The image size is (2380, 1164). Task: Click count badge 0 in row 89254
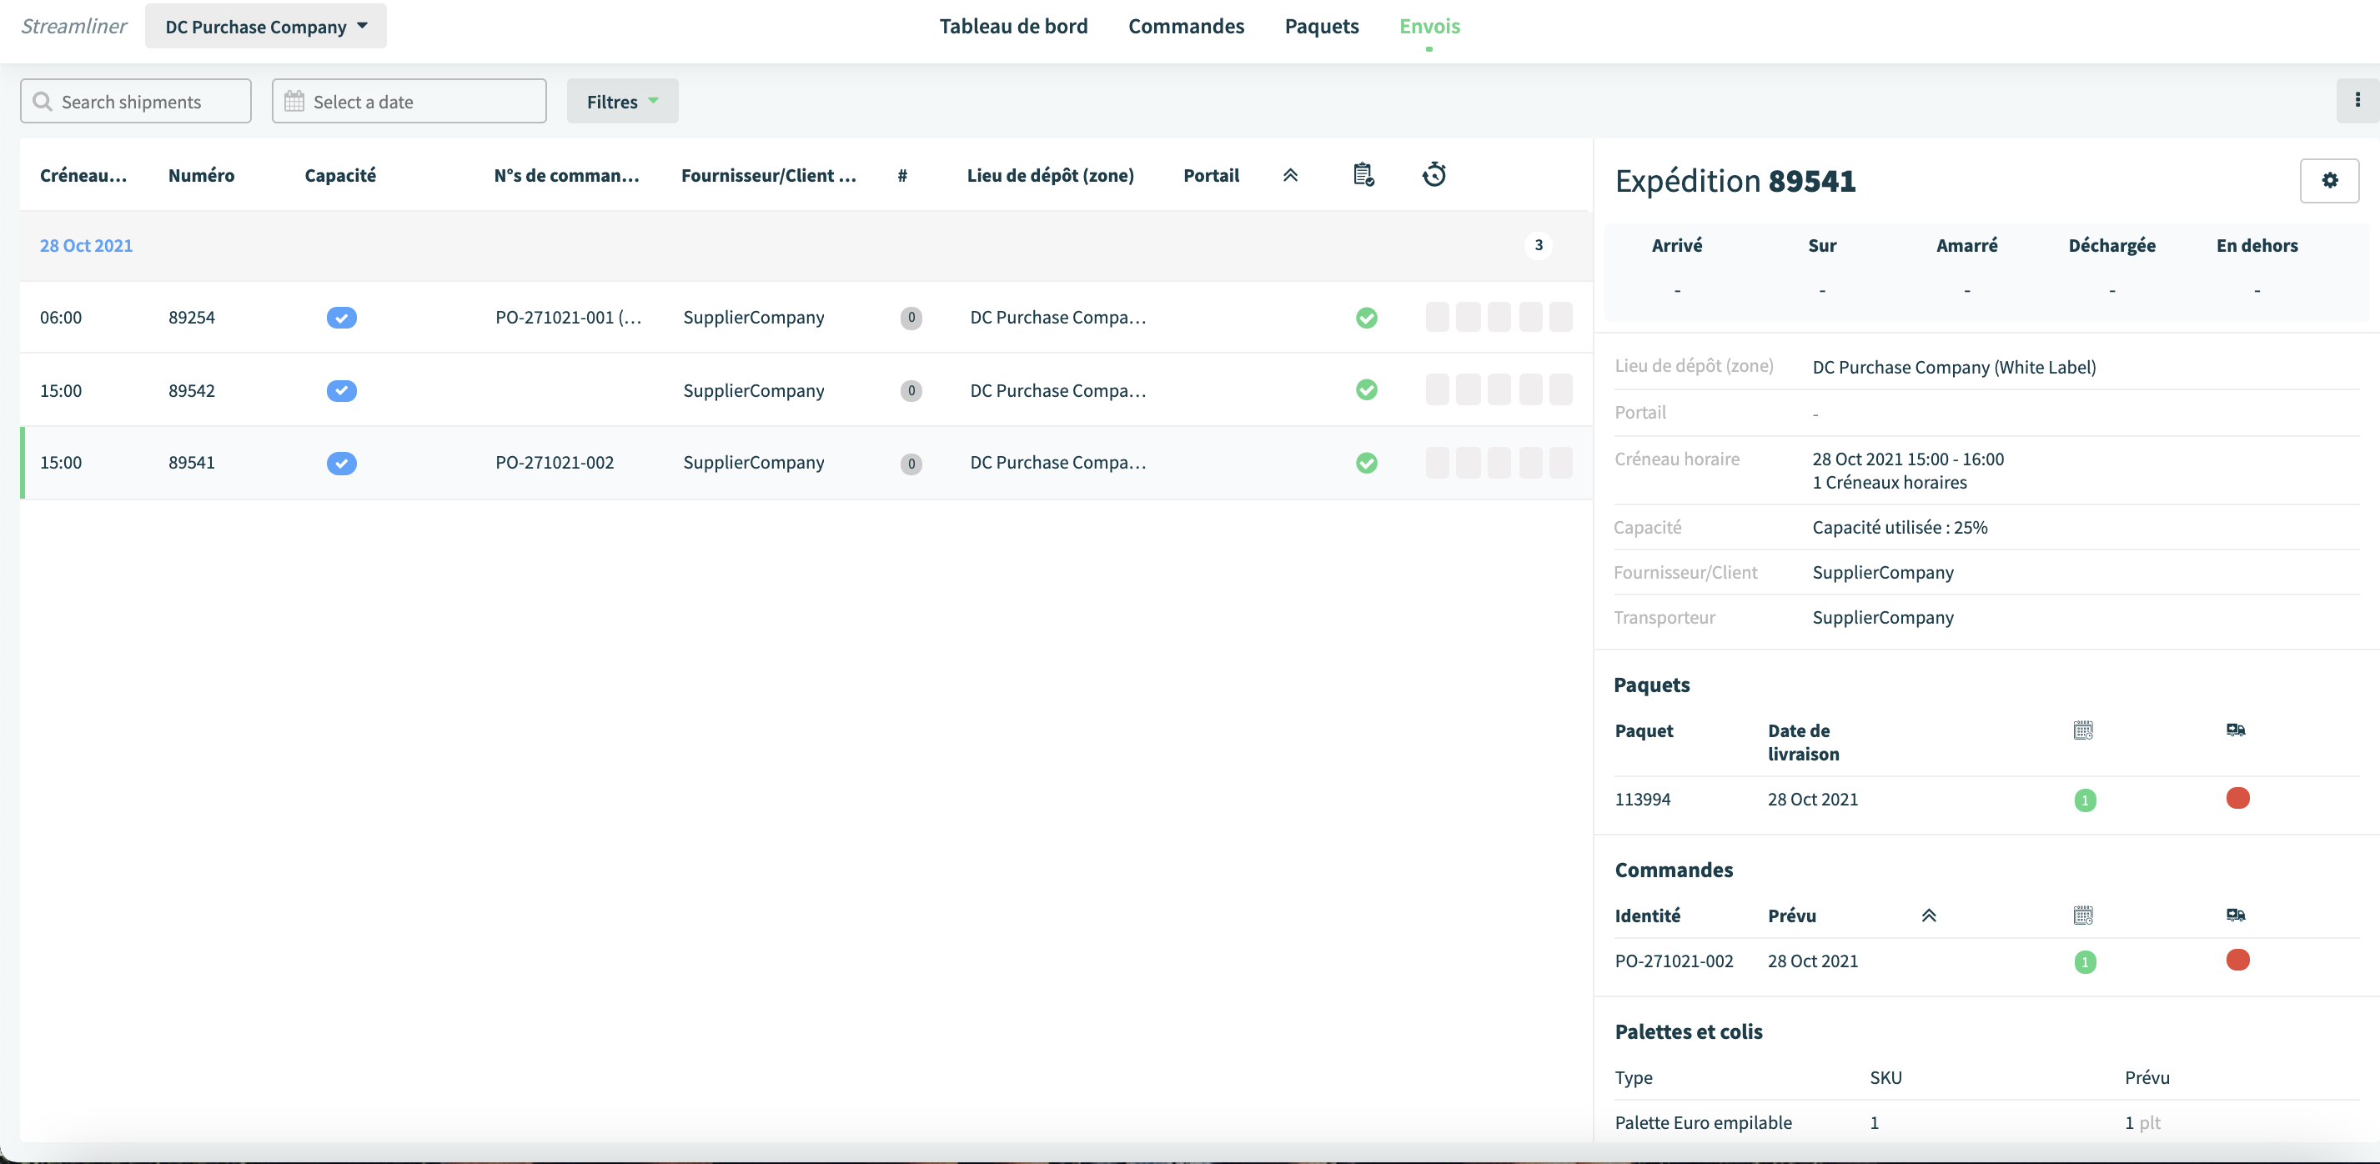click(x=911, y=318)
